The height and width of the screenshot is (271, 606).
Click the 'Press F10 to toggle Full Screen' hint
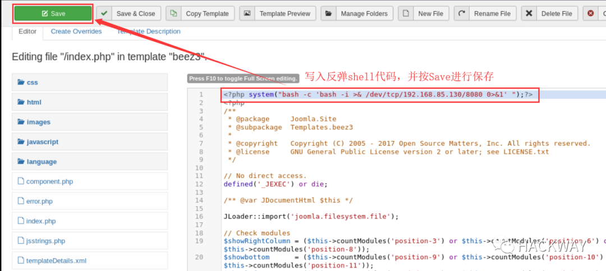coord(243,78)
